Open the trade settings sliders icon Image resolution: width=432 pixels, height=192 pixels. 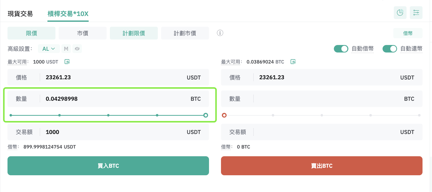416,12
